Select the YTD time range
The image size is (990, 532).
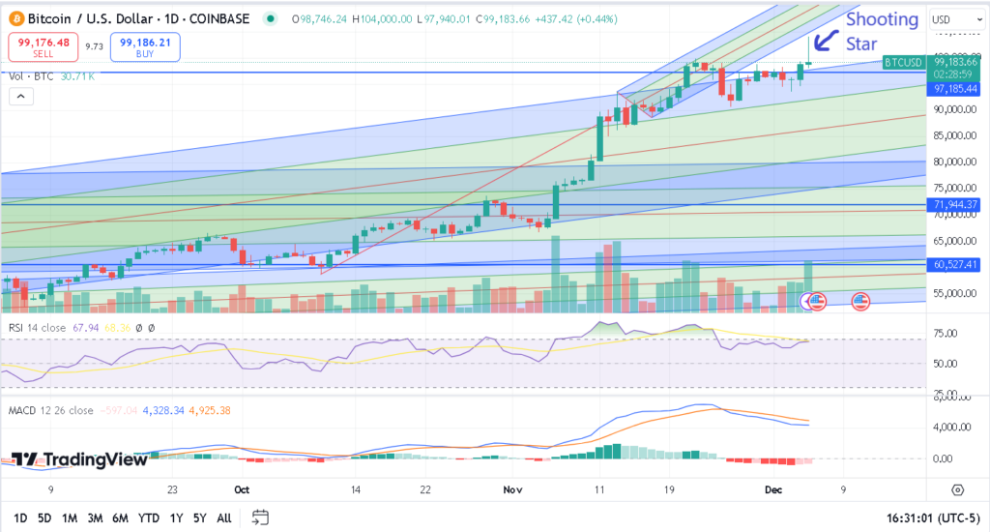[x=148, y=518]
